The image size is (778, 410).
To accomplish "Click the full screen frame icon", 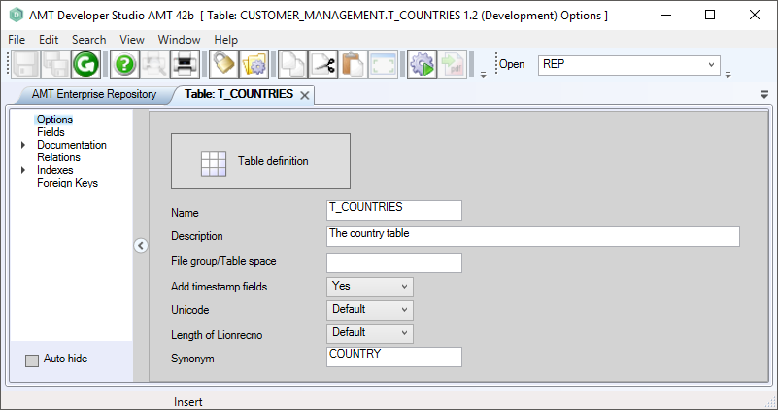I will tap(383, 64).
